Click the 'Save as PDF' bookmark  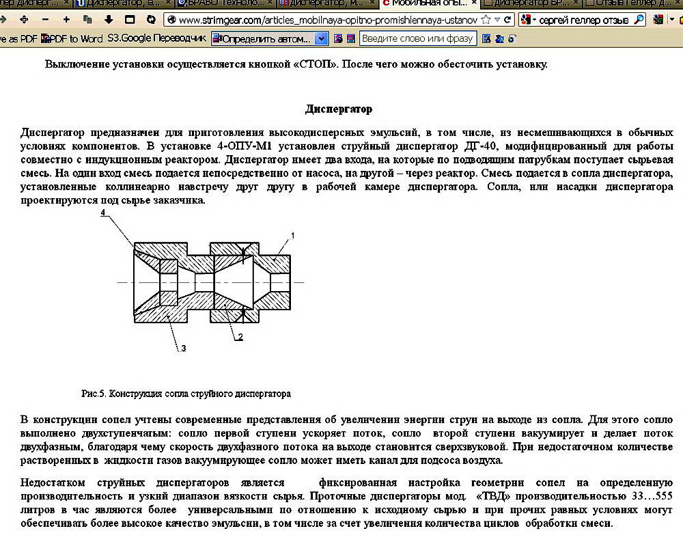[x=18, y=39]
